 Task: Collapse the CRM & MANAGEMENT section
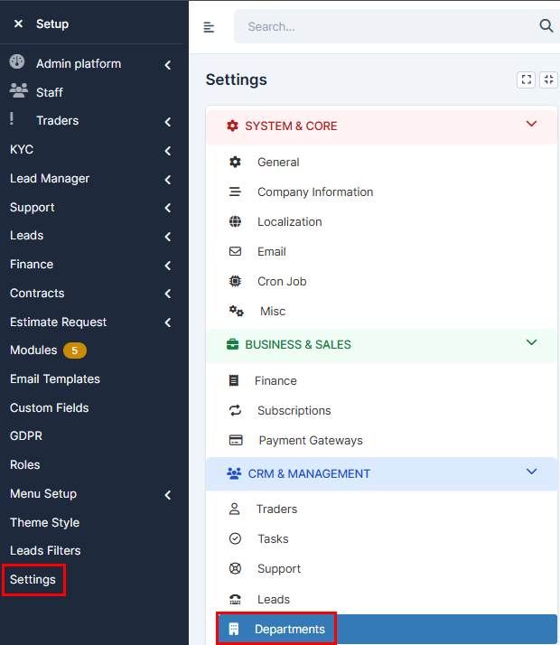coord(531,472)
